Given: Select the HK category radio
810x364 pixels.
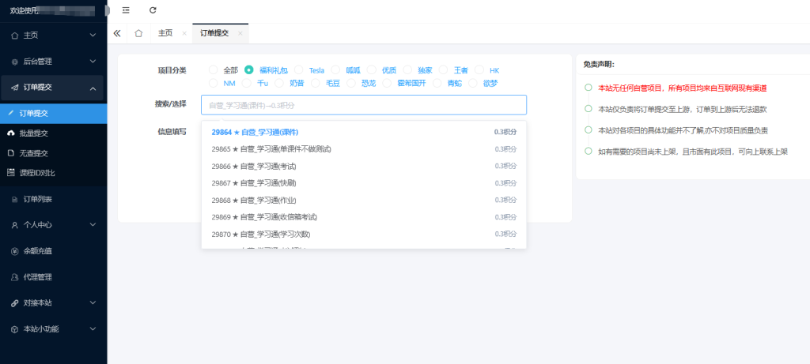Looking at the screenshot, I should [479, 69].
